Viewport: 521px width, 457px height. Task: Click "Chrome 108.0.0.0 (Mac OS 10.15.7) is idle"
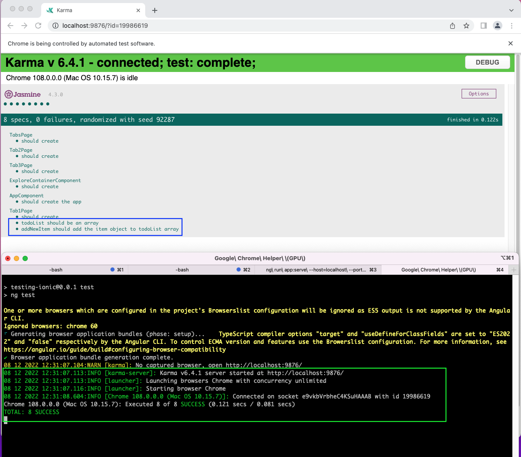pyautogui.click(x=72, y=78)
